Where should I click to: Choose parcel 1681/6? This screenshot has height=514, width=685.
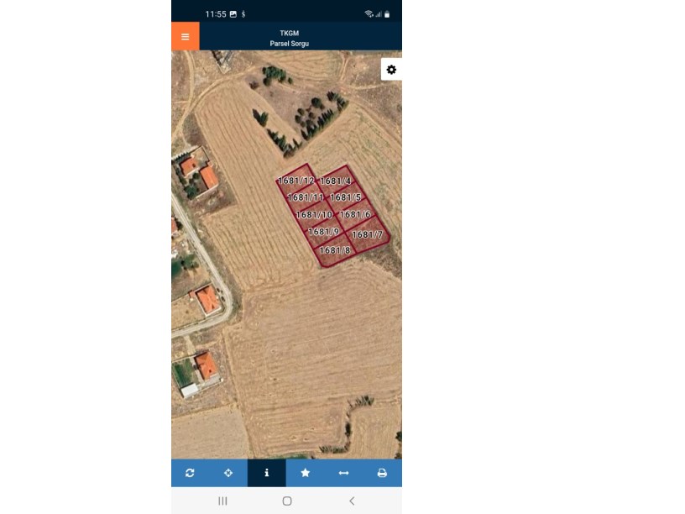pos(355,215)
